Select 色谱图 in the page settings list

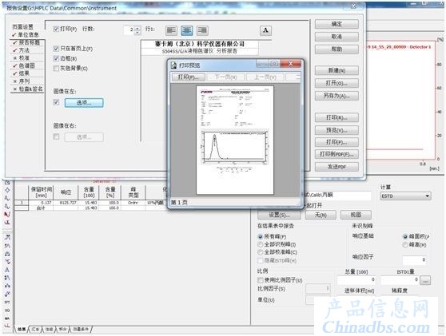[27, 65]
